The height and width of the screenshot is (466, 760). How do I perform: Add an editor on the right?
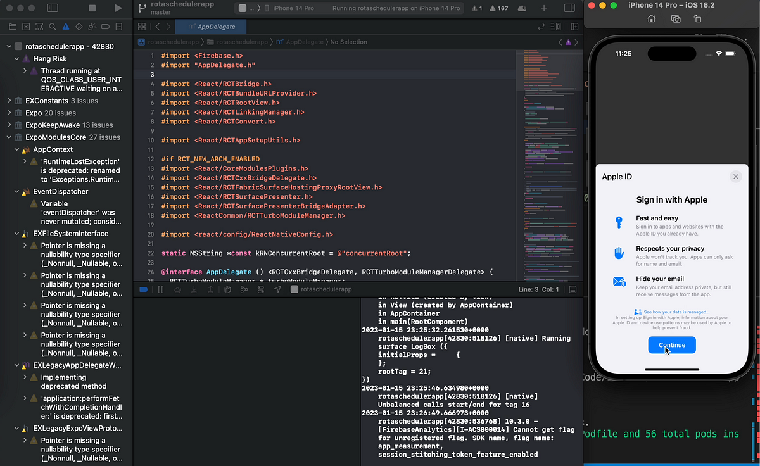coord(574,27)
